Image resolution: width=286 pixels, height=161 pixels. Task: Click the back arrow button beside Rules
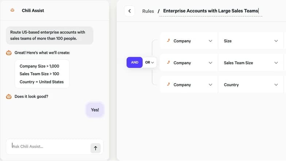[130, 11]
